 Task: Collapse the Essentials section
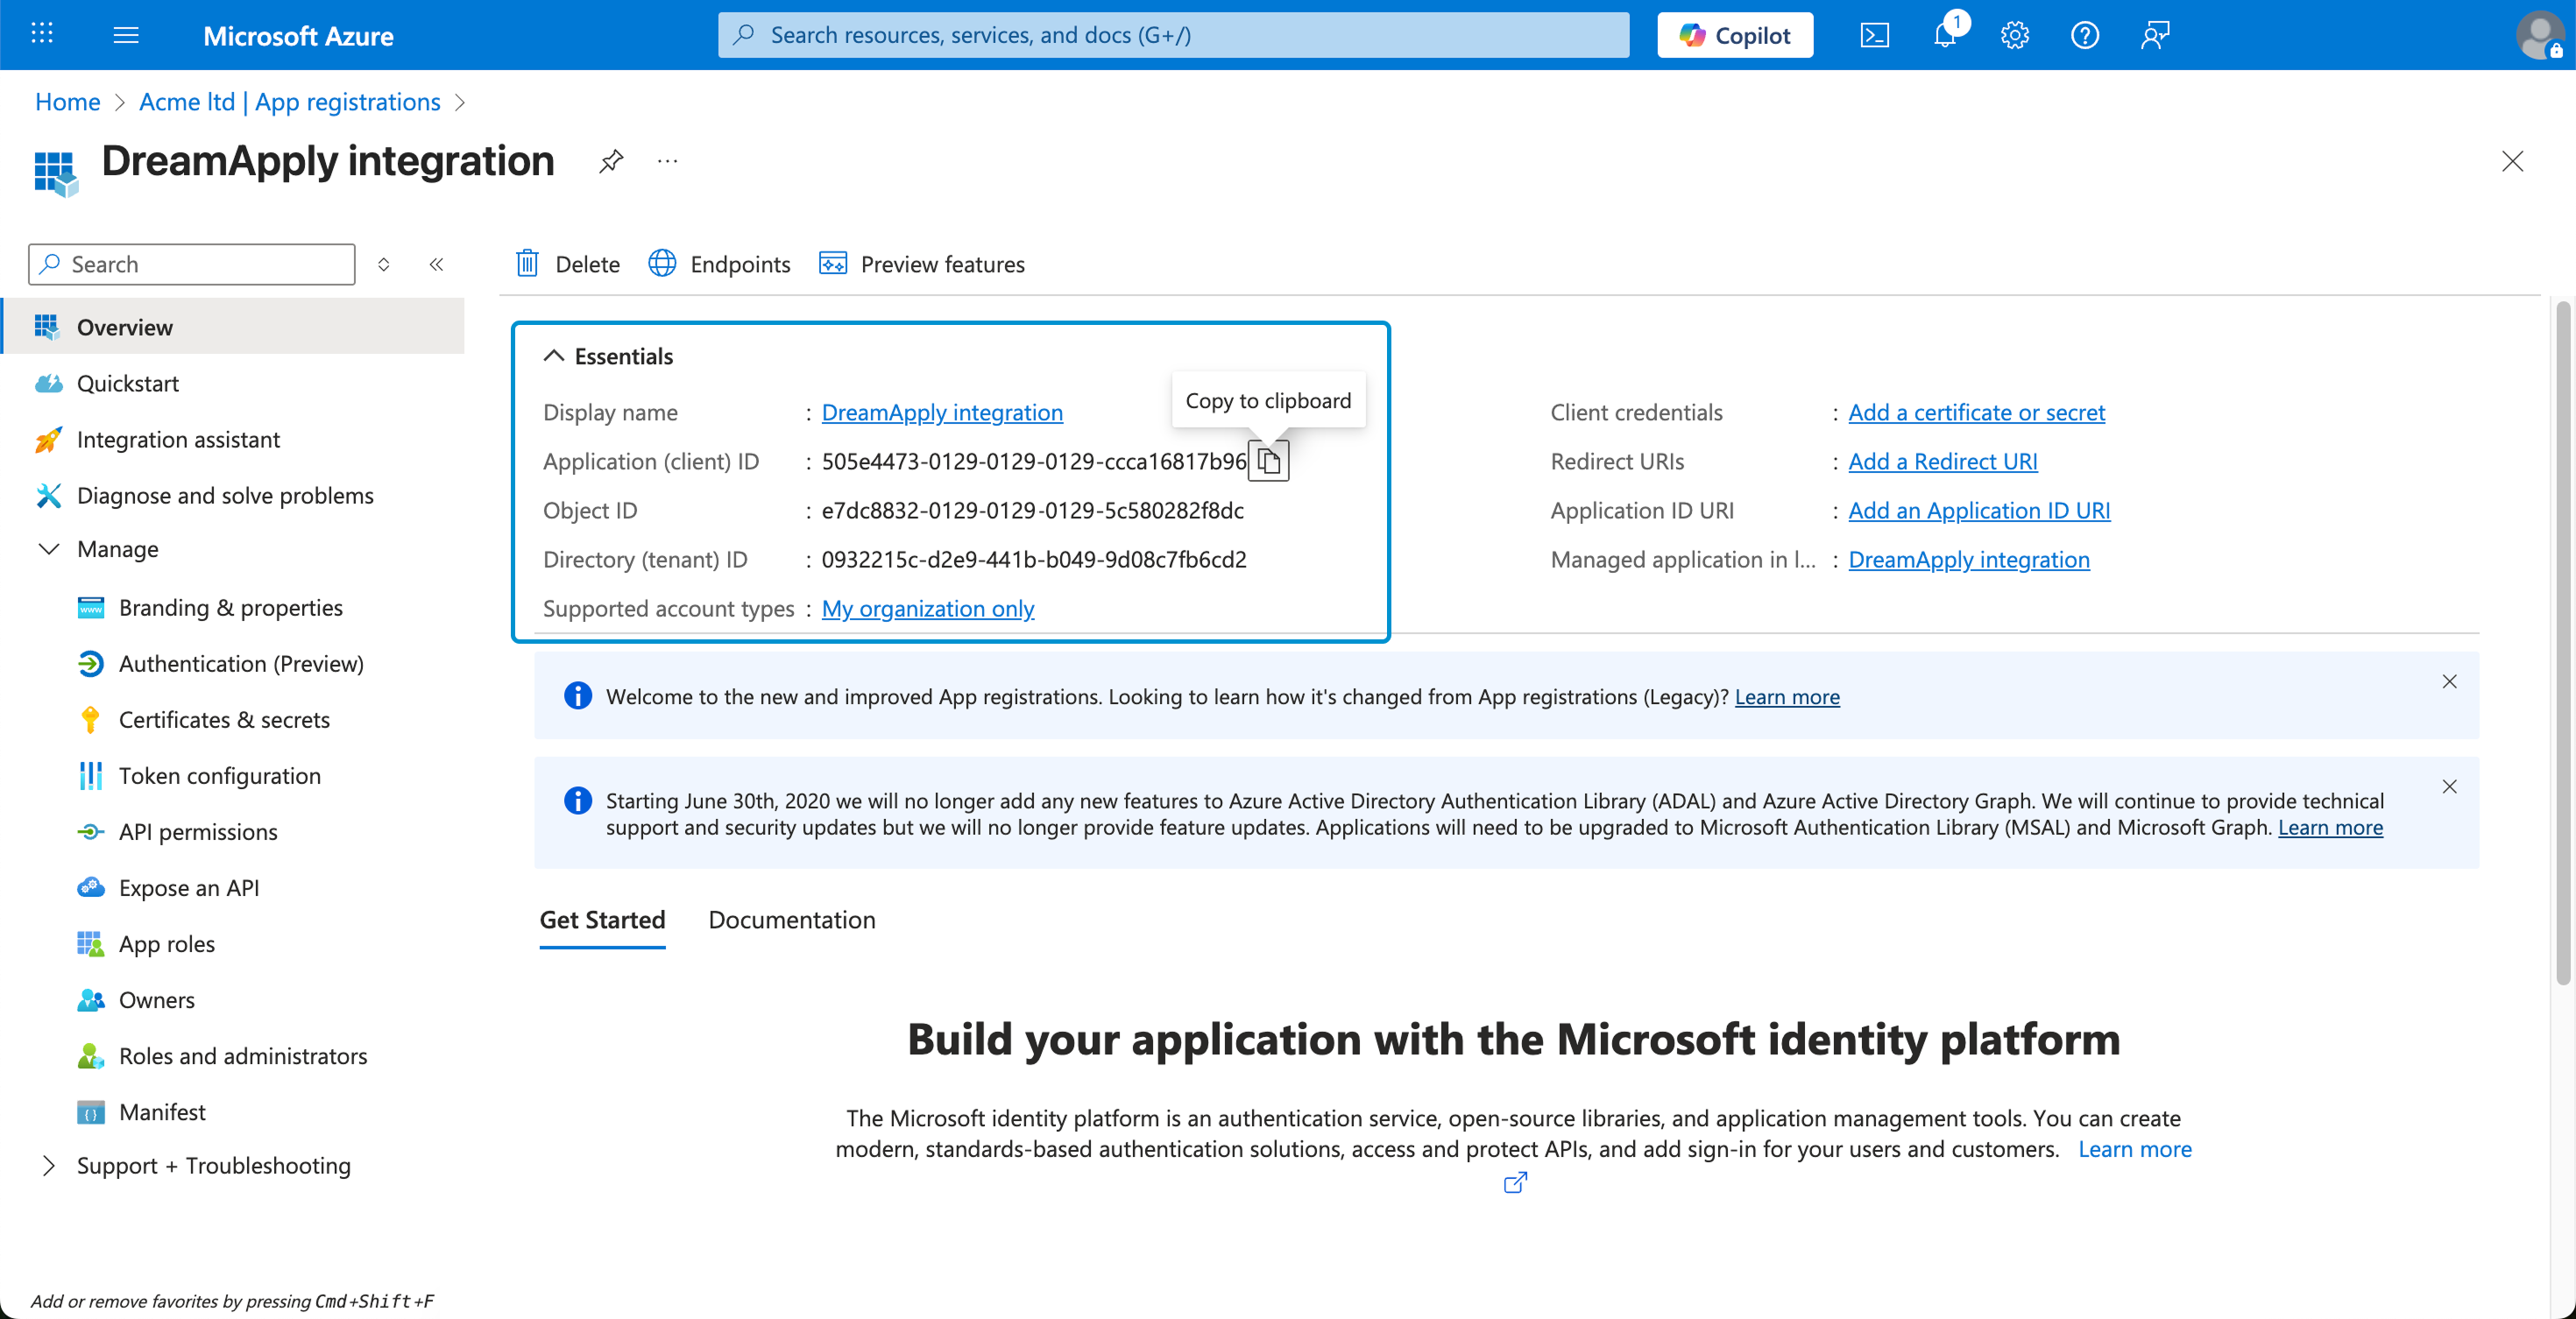click(x=608, y=356)
